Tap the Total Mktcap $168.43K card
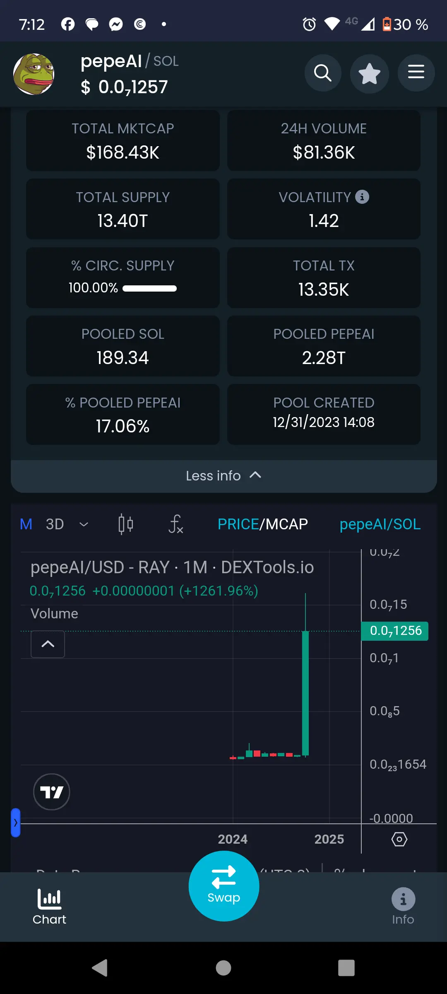 click(123, 140)
